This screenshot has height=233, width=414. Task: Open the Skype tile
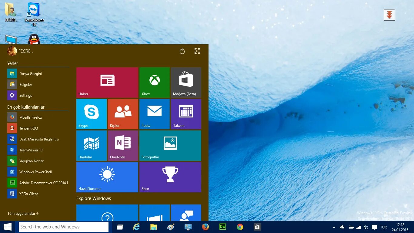[92, 114]
